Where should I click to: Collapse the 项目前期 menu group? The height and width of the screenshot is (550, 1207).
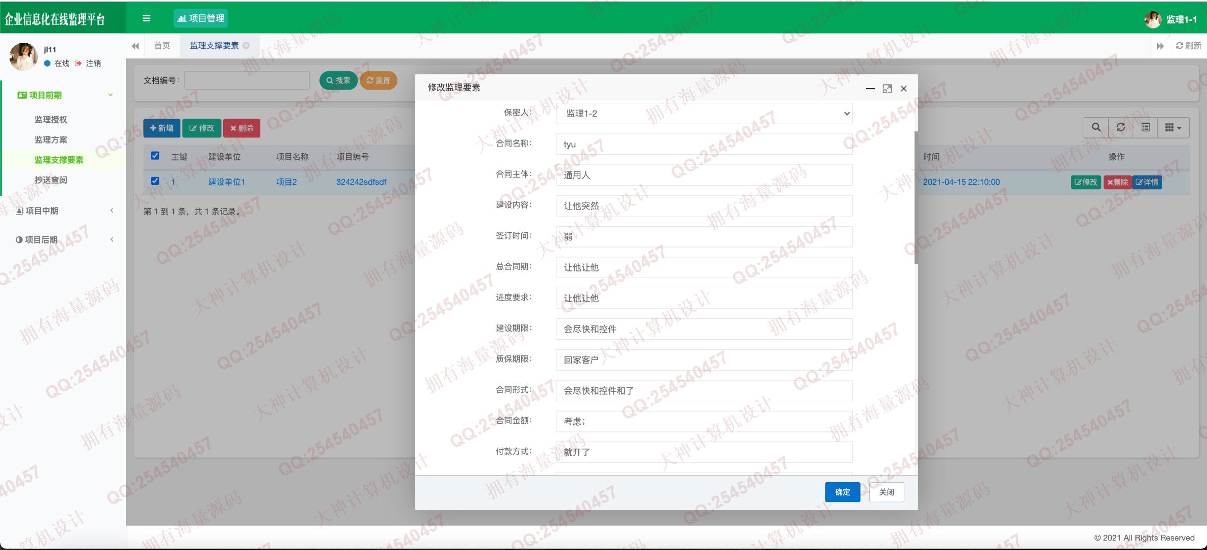click(x=64, y=95)
